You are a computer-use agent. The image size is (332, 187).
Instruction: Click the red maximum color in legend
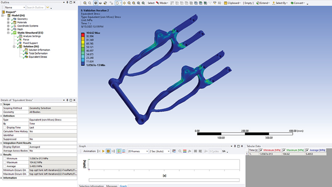point(83,35)
